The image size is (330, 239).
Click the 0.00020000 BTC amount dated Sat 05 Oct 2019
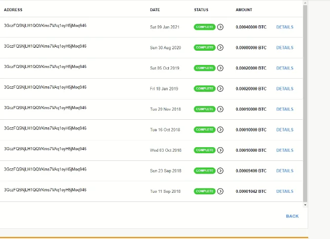click(x=251, y=68)
